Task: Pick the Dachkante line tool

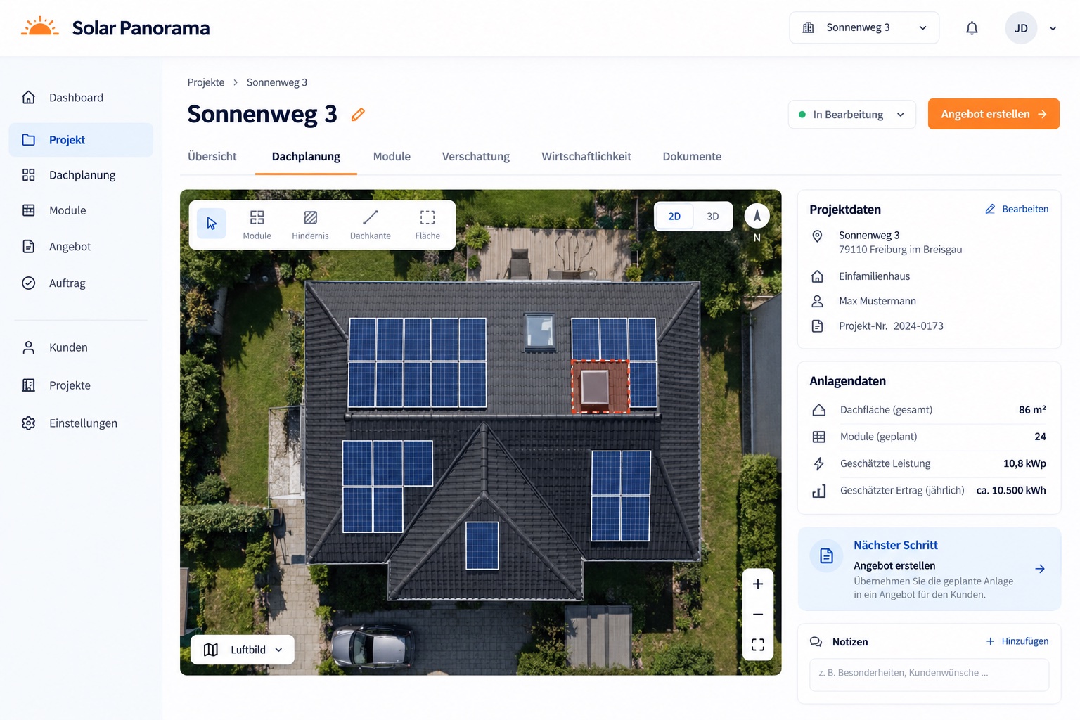Action: pos(371,224)
